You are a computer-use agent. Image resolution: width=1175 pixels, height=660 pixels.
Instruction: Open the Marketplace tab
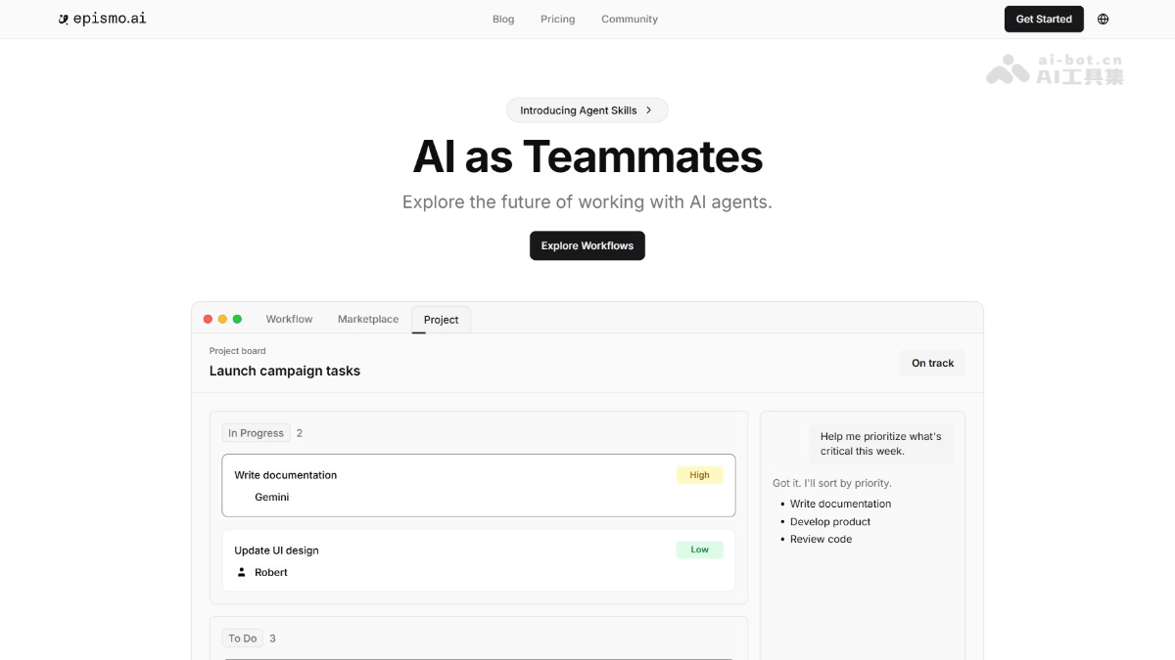coord(368,320)
